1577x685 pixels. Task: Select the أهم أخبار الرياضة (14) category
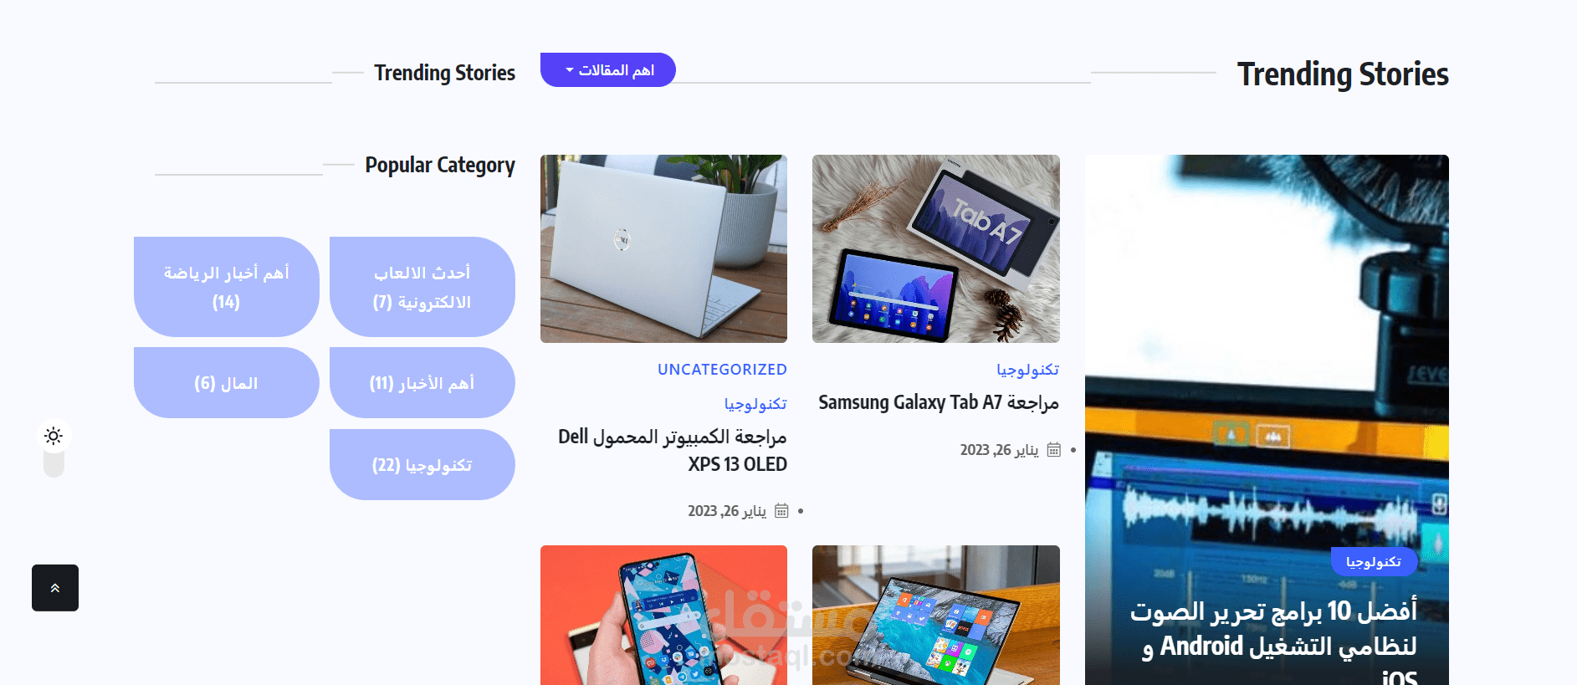[x=227, y=287]
